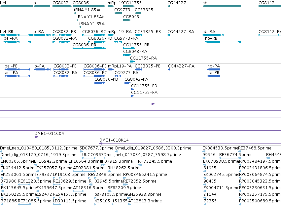The image size is (281, 206).
Task: Click the CG8032-RB transcript label
Action: coord(64,32)
